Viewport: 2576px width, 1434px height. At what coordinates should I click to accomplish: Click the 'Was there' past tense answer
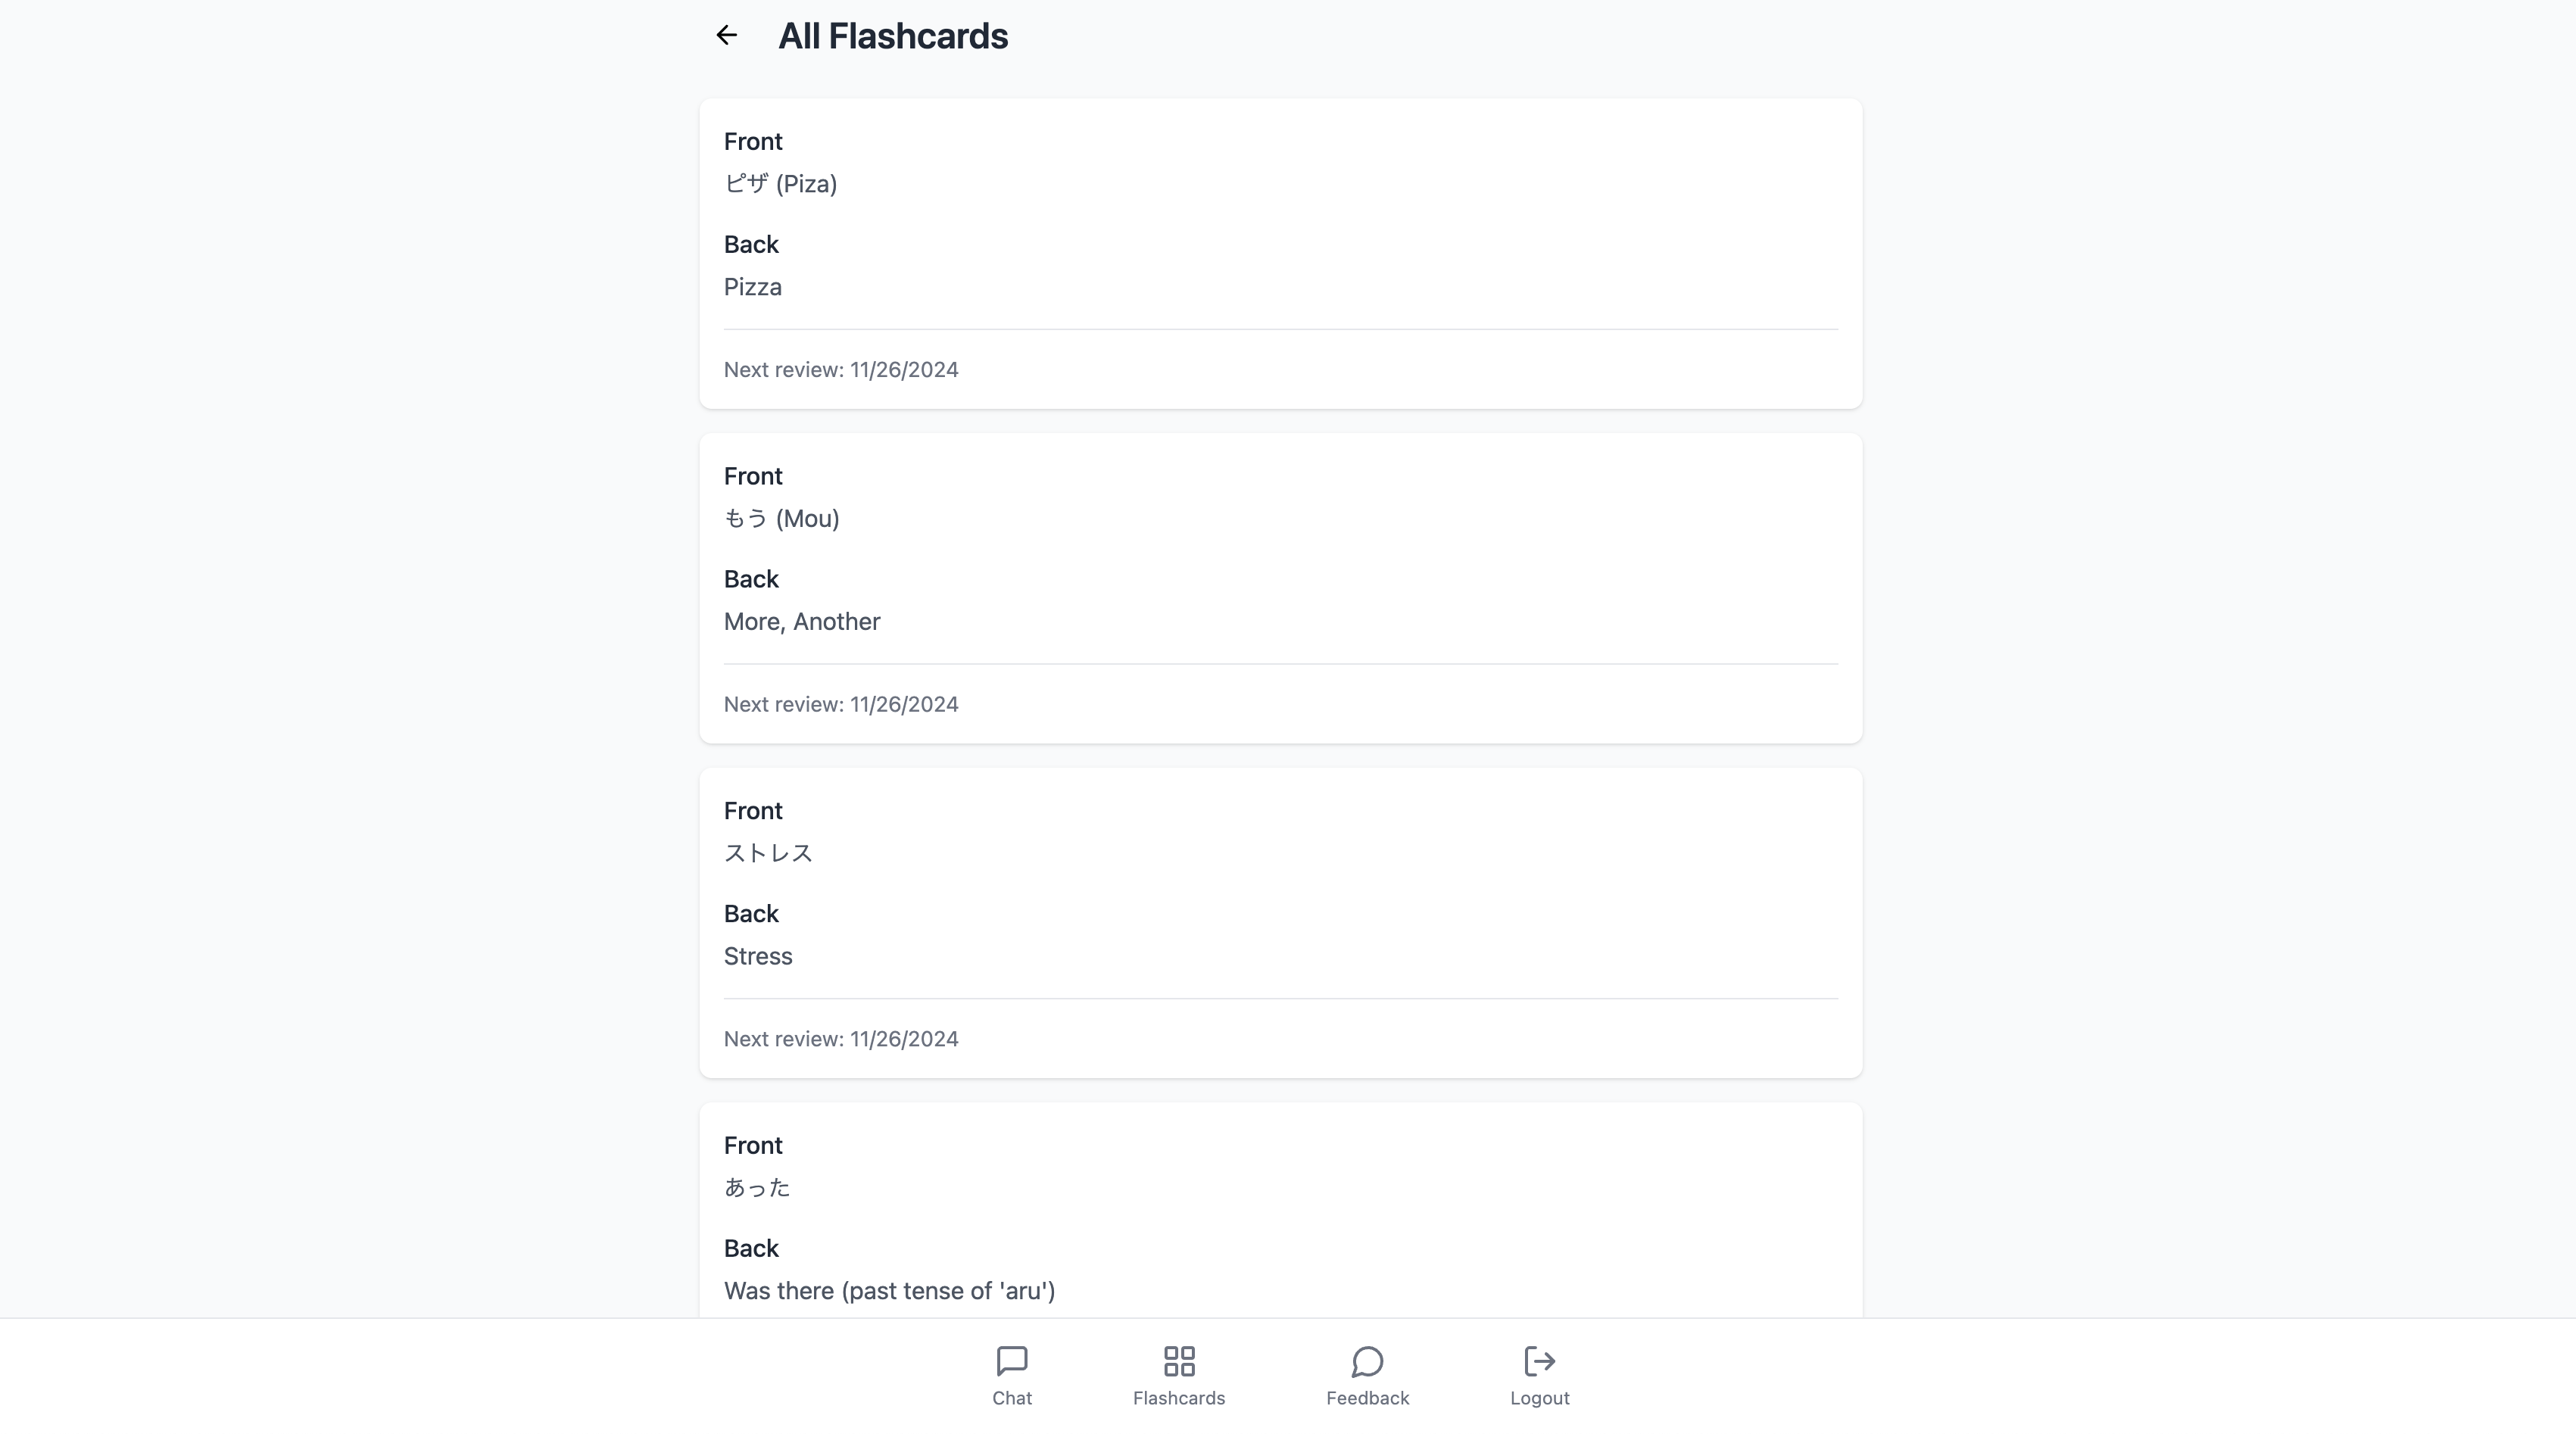888,1291
